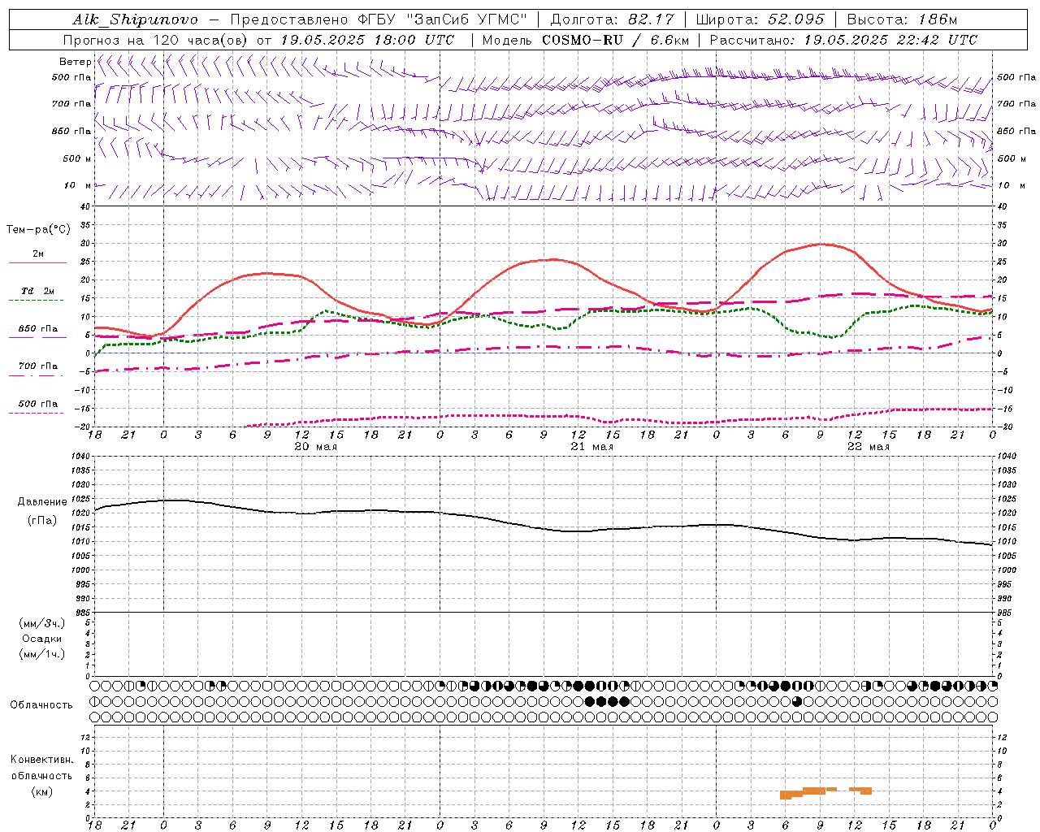Click the Модель COSMO-RU / 6.6км label
Viewport: 1040px width, 832px height.
click(585, 40)
